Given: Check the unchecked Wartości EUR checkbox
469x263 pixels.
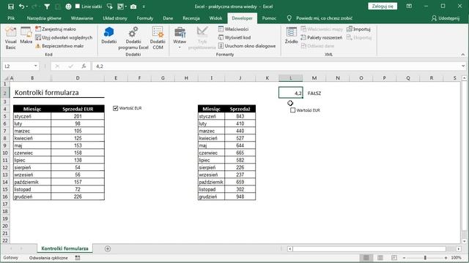Looking at the screenshot, I should (x=293, y=110).
